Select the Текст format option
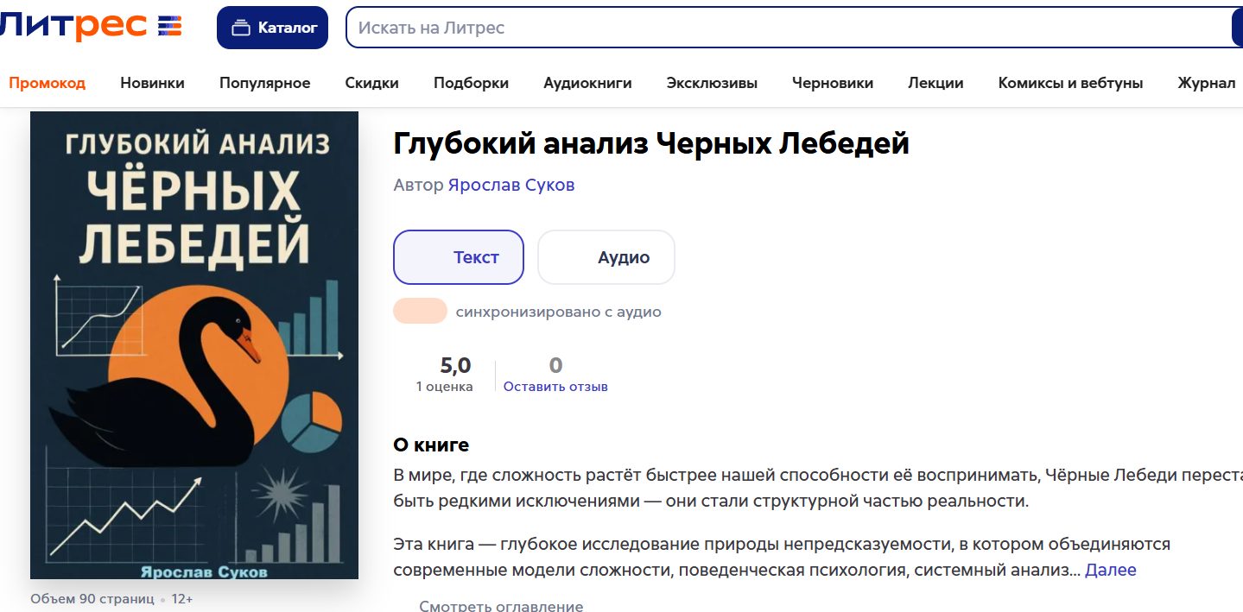1243x612 pixels. [x=459, y=256]
